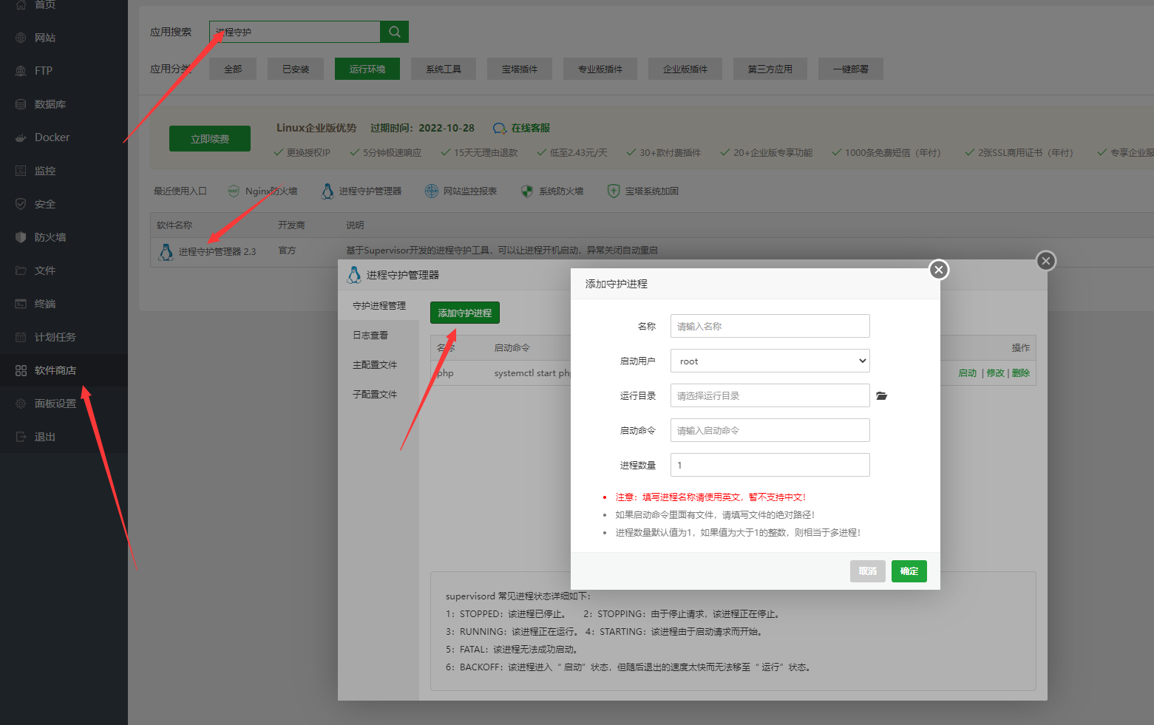Select the 一键部署 category tab
This screenshot has height=725, width=1154.
click(851, 69)
